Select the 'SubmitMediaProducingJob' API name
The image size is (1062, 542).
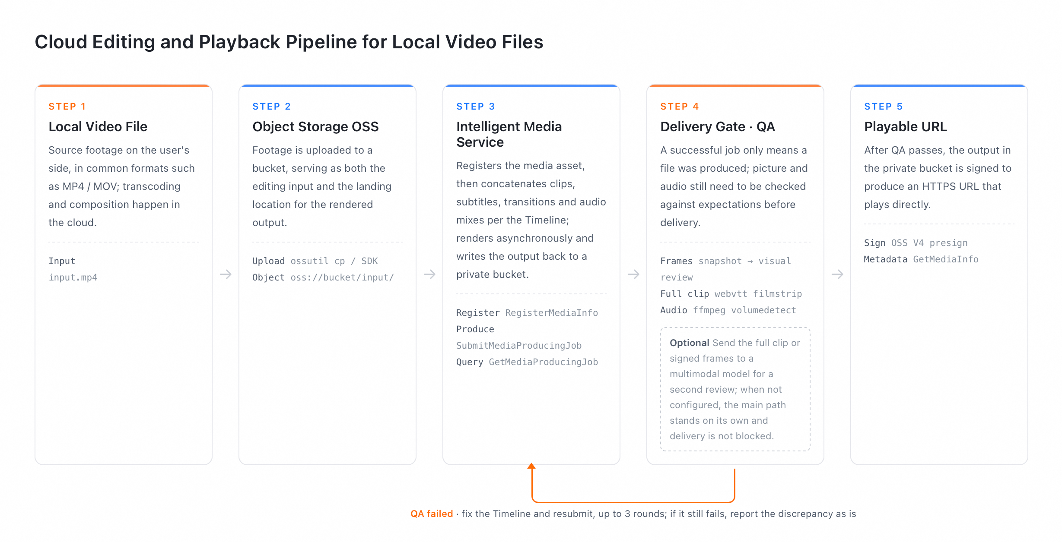(x=518, y=346)
